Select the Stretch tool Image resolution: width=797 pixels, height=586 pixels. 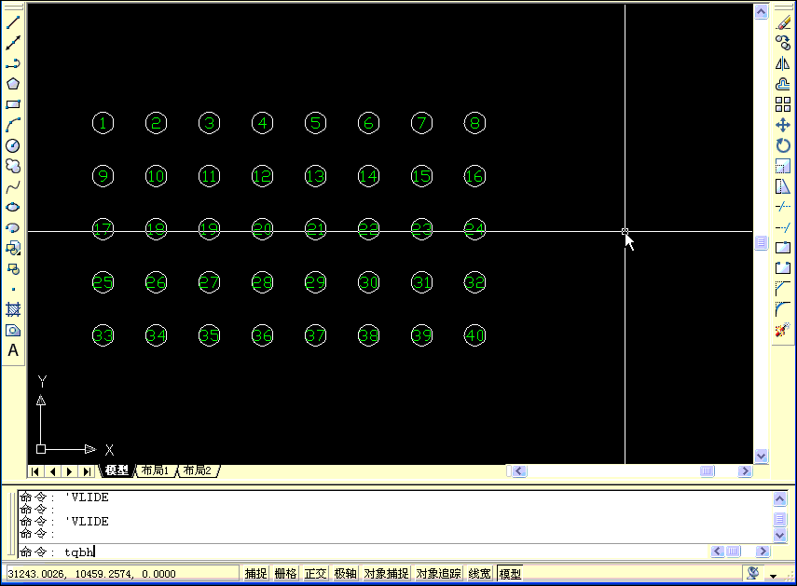click(783, 186)
